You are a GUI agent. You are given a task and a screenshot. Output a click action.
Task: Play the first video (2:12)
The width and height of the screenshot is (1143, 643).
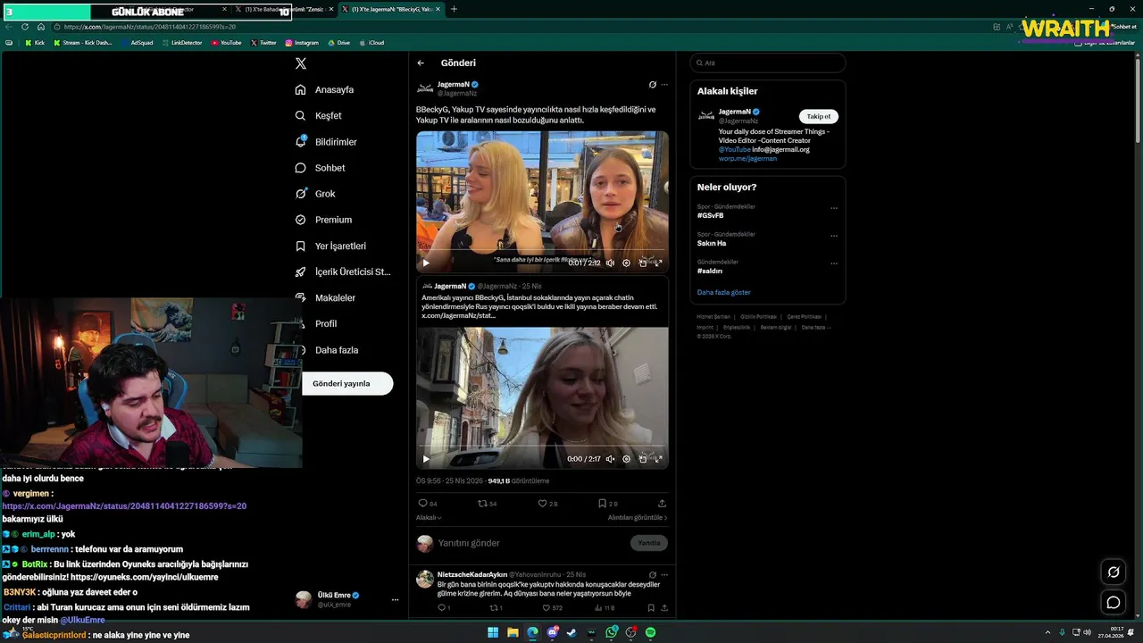click(426, 263)
